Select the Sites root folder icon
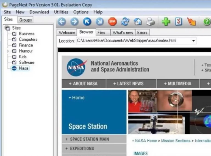 pos(7,28)
